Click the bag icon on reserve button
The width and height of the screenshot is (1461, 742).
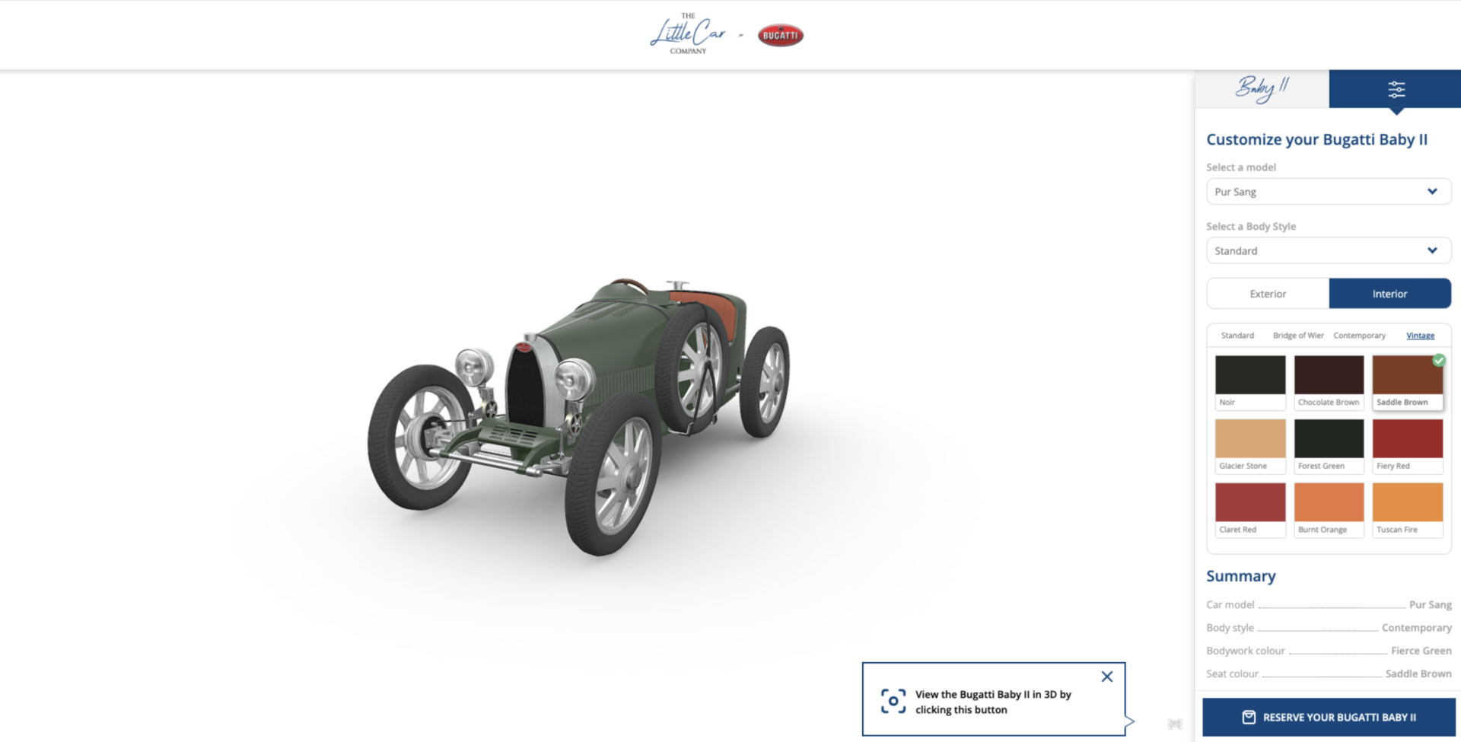click(x=1249, y=716)
